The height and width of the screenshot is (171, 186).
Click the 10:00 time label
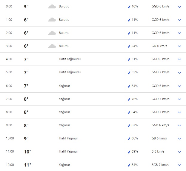[10, 138]
